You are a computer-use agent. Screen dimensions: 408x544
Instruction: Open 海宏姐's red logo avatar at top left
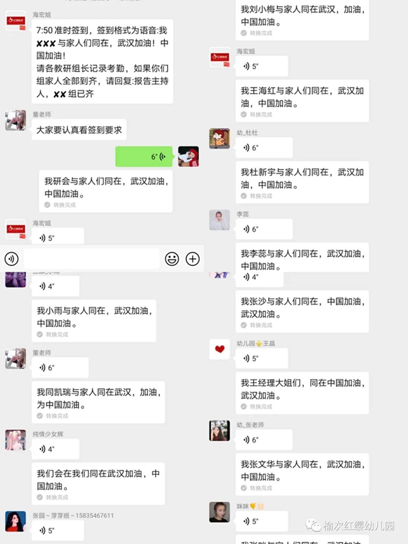[16, 21]
